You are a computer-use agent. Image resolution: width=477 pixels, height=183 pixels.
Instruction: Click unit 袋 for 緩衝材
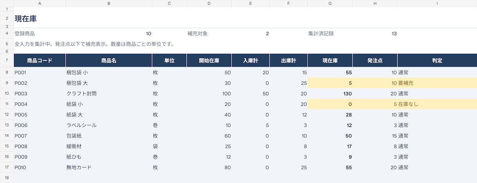155,146
